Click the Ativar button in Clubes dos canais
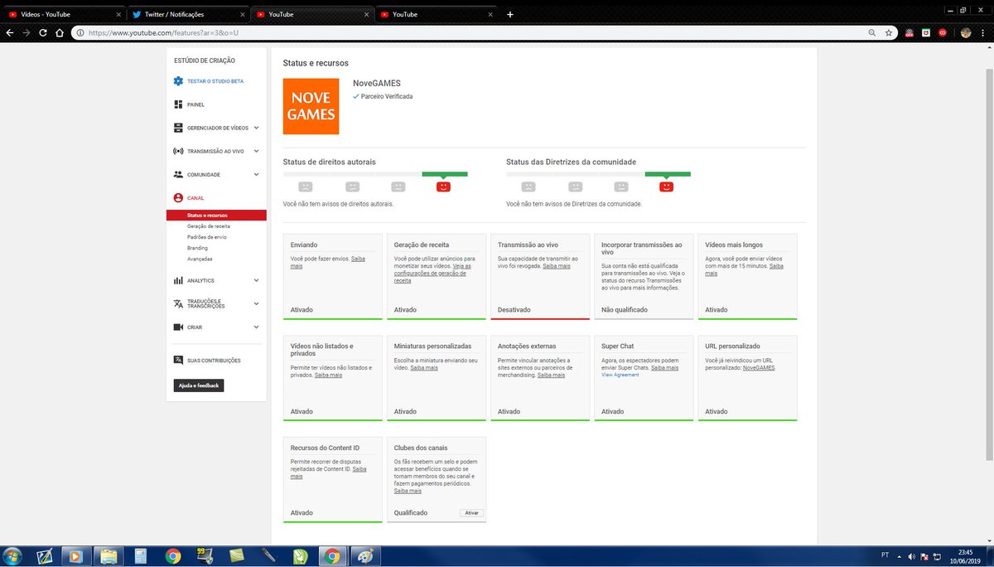The width and height of the screenshot is (994, 567). pyautogui.click(x=471, y=513)
